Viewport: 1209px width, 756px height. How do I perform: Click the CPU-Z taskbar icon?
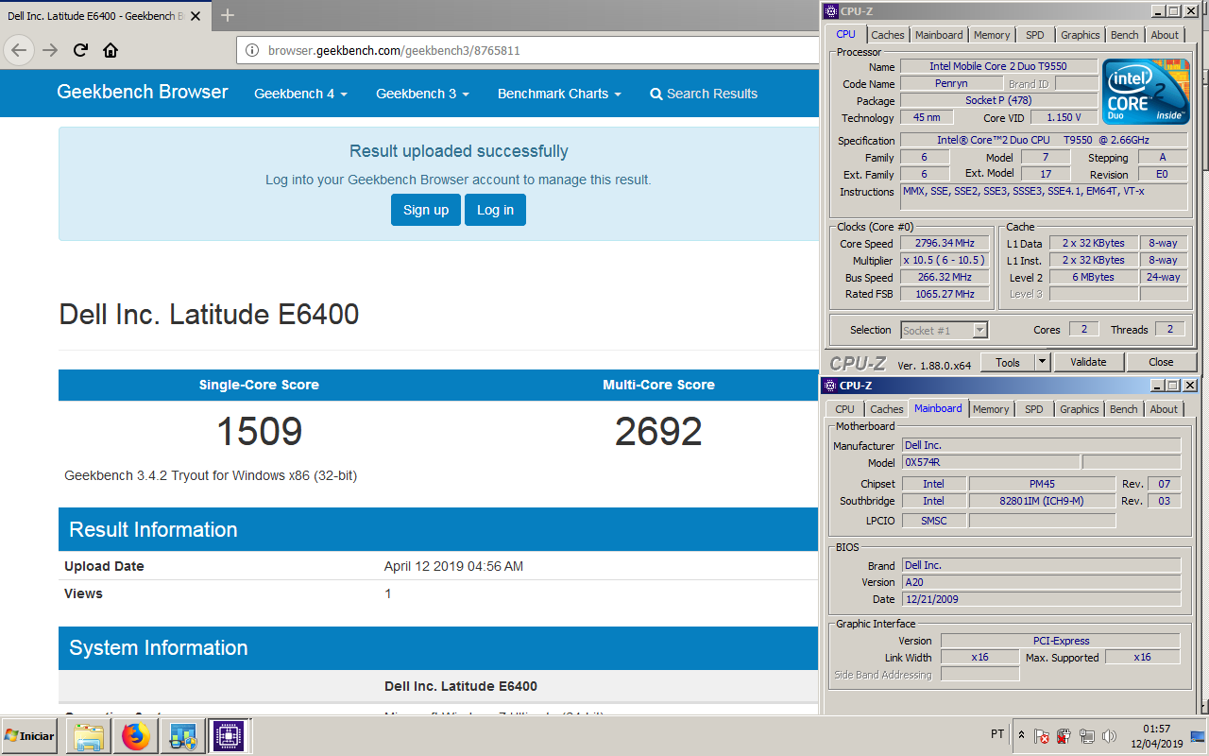pyautogui.click(x=228, y=736)
